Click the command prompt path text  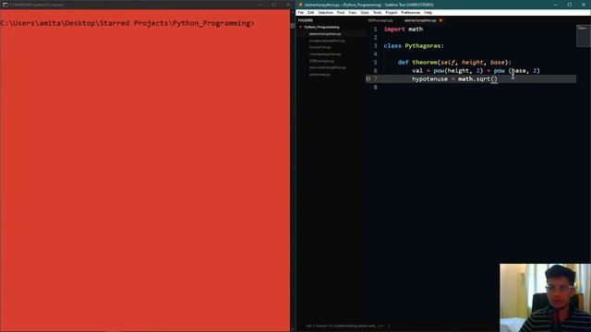127,23
